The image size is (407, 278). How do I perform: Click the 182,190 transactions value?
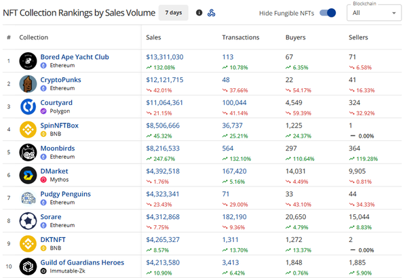coord(234,217)
